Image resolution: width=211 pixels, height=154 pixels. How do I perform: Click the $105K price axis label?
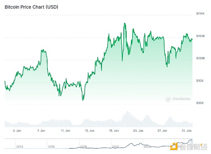click(x=200, y=36)
